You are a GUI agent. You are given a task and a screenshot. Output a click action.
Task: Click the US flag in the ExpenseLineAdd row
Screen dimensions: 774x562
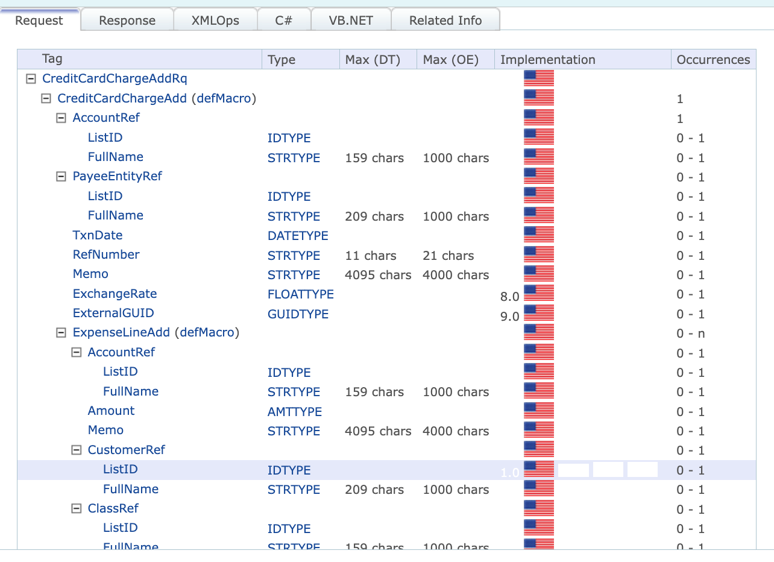coord(539,332)
